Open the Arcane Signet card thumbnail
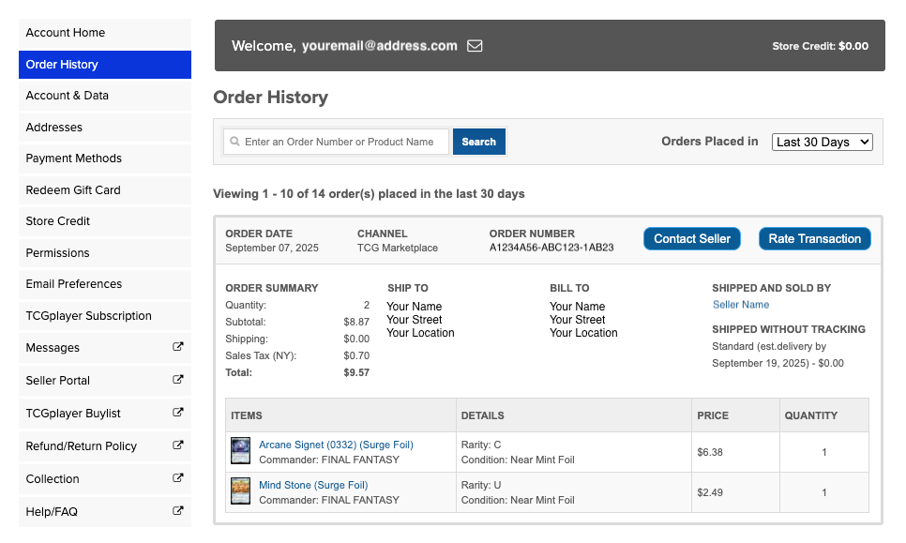This screenshot has height=543, width=906. pyautogui.click(x=241, y=451)
